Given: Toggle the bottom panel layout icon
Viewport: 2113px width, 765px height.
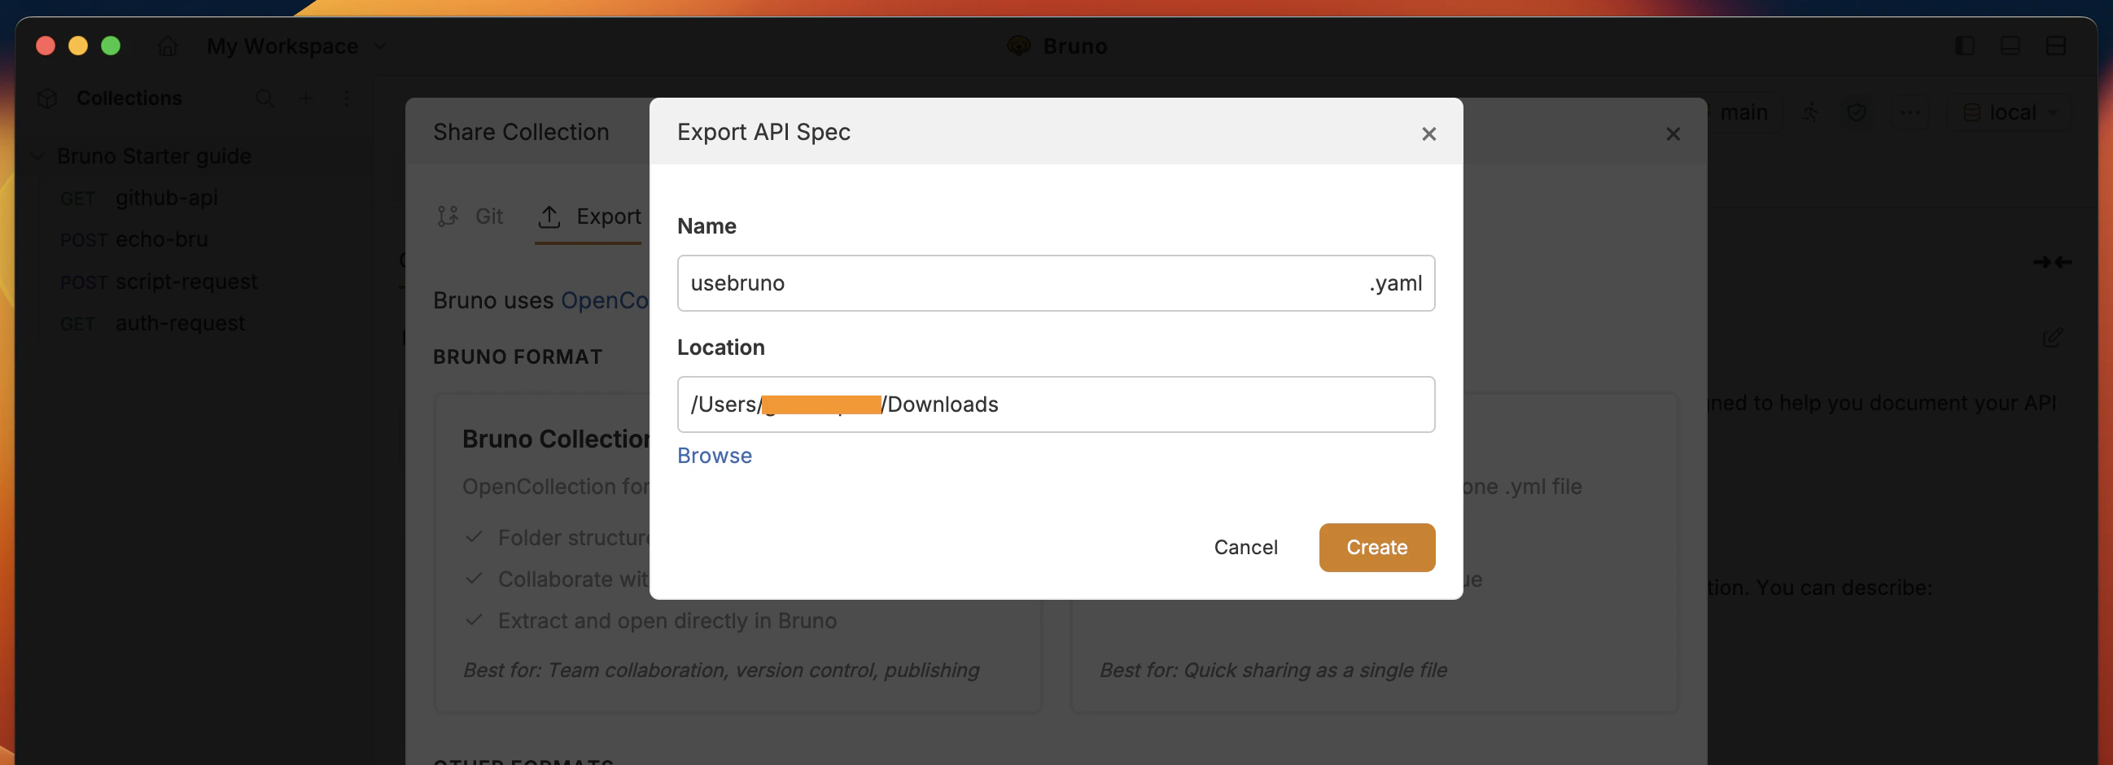Looking at the screenshot, I should tap(2010, 46).
